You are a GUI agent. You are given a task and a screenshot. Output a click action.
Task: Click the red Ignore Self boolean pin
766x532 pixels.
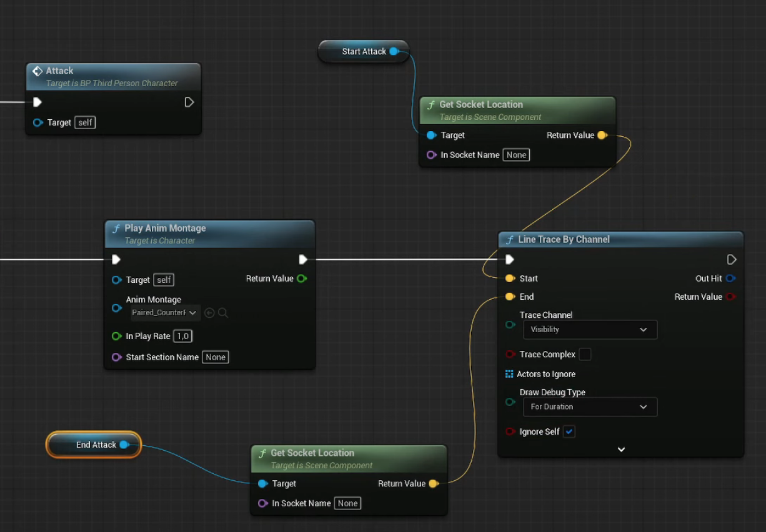click(x=510, y=431)
